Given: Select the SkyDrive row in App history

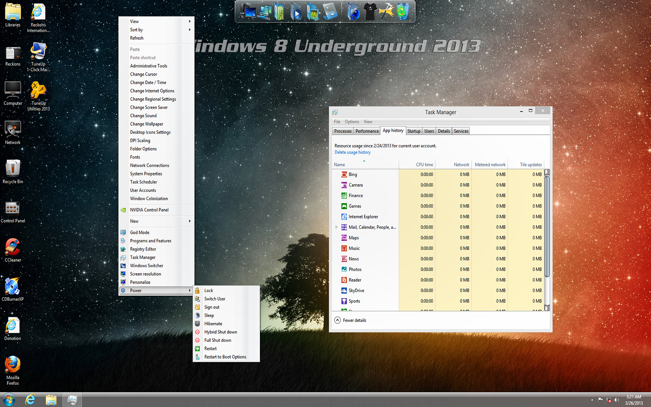Looking at the screenshot, I should (438, 290).
